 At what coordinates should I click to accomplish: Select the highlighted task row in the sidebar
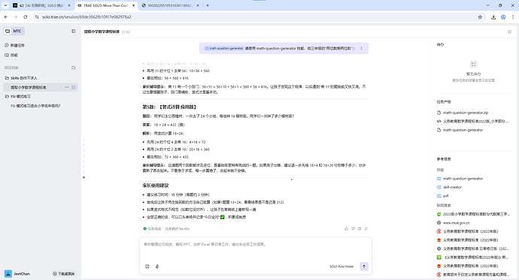click(41, 88)
